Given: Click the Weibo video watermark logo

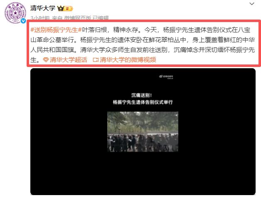Looking at the screenshot, I should coord(166,77).
